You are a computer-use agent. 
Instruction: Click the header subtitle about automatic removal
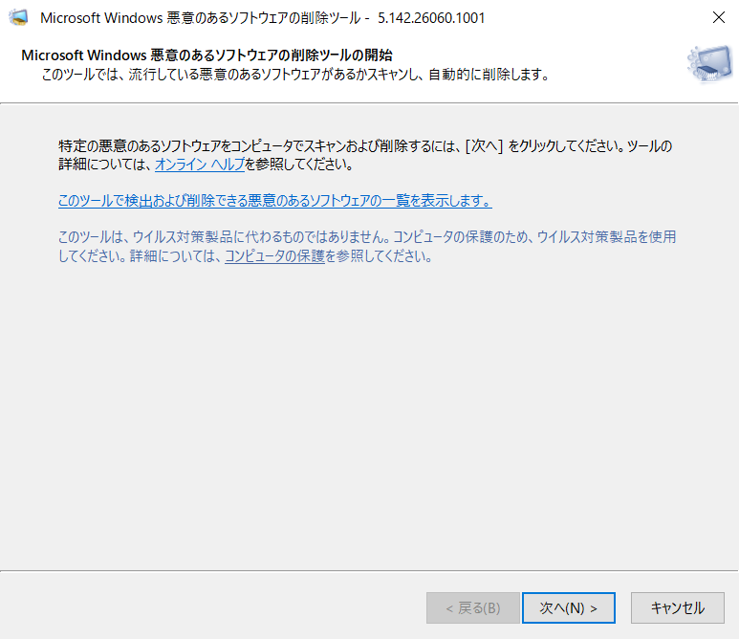click(x=296, y=75)
